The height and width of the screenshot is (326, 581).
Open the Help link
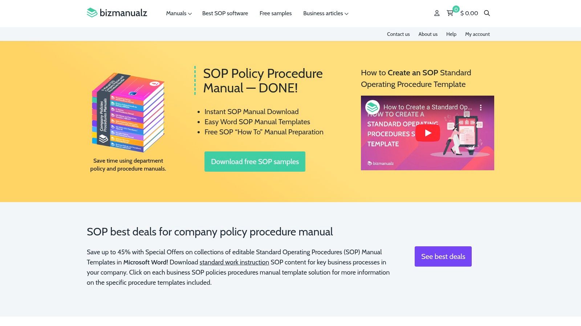pos(451,34)
